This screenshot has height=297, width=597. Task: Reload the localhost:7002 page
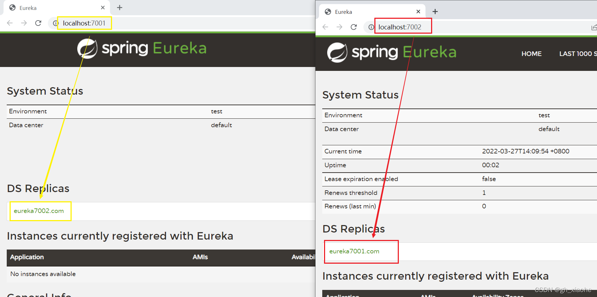pyautogui.click(x=354, y=27)
